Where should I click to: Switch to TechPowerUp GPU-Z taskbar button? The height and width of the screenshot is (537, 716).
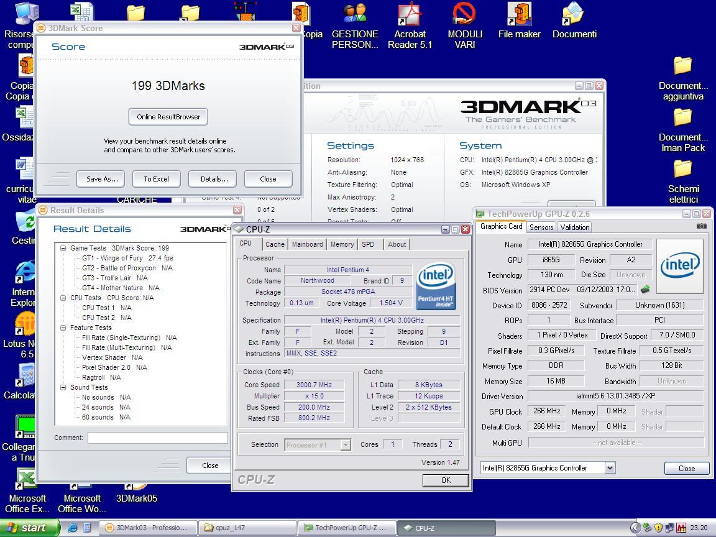[x=347, y=528]
